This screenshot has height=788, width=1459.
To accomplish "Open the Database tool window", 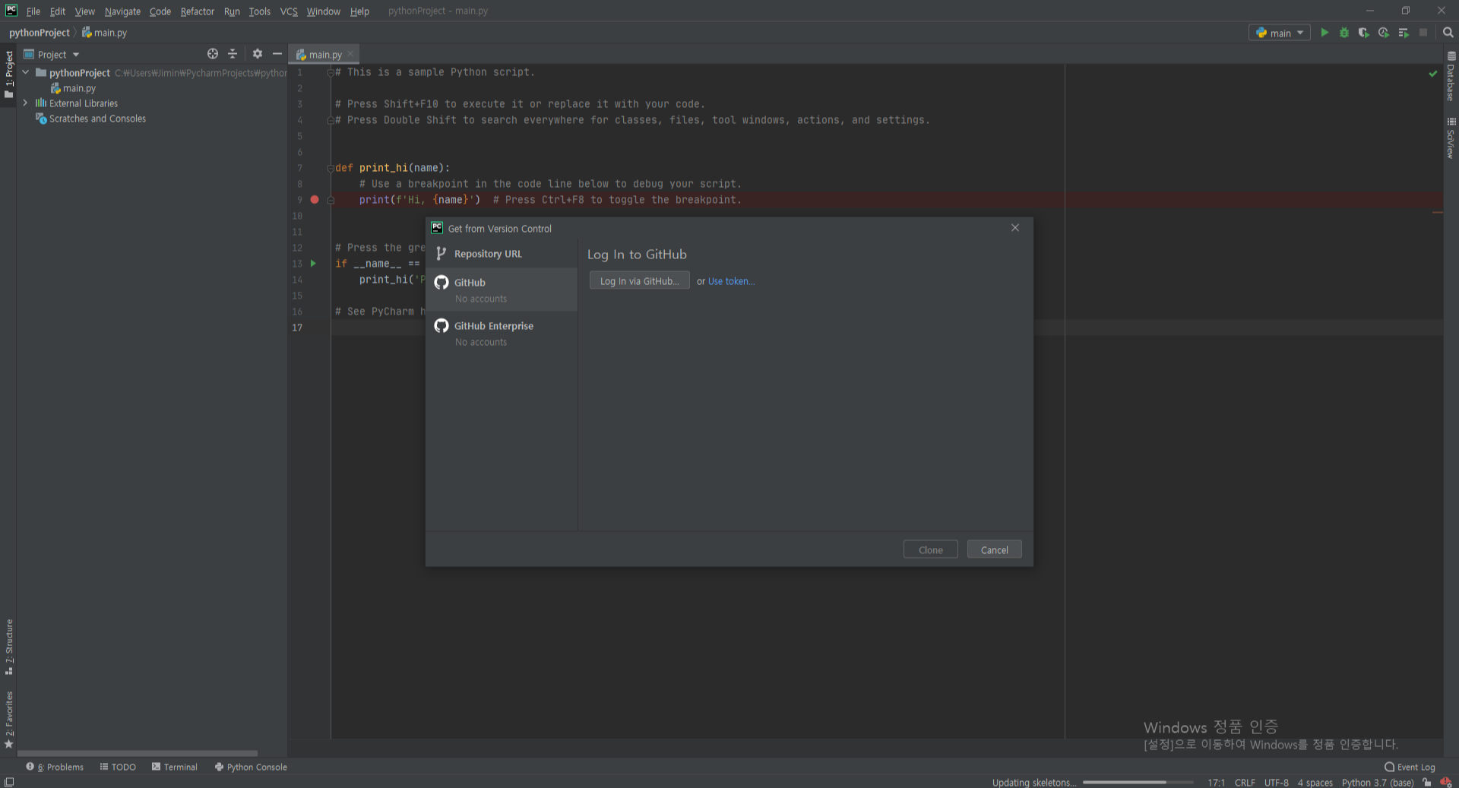I will [x=1451, y=76].
